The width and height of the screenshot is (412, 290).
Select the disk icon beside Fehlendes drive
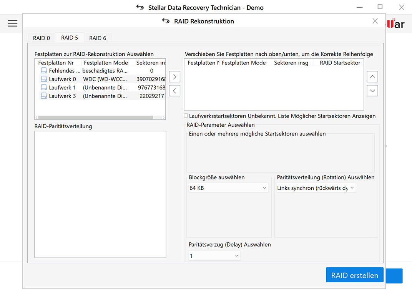[43, 70]
